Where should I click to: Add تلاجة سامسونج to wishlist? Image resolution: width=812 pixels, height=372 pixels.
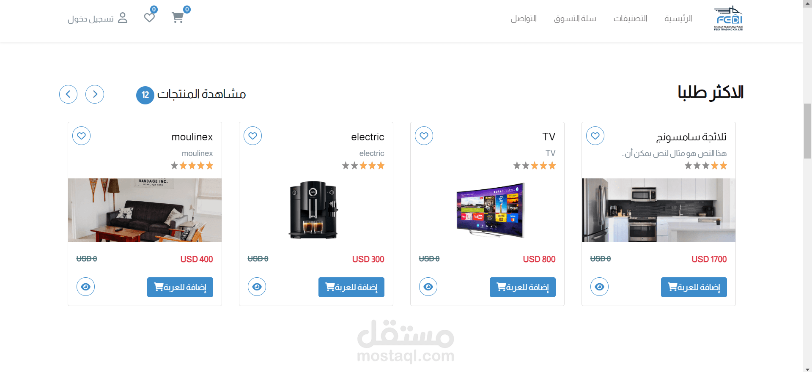point(595,136)
